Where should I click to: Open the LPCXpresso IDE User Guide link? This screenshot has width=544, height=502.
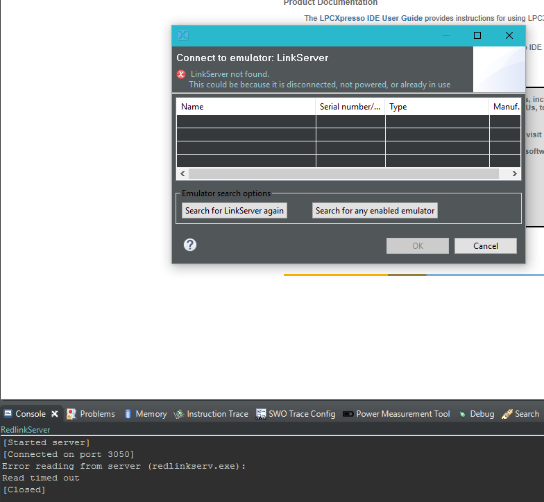[371, 18]
